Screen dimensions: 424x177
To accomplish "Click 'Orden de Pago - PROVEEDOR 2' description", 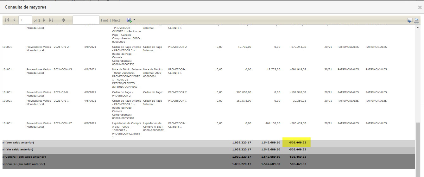I will click(x=123, y=94).
